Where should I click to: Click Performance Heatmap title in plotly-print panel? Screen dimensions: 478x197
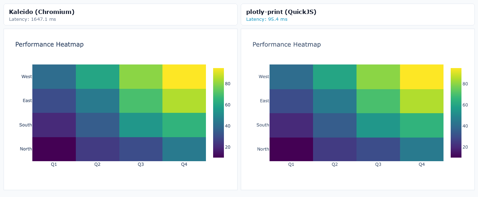pyautogui.click(x=286, y=44)
